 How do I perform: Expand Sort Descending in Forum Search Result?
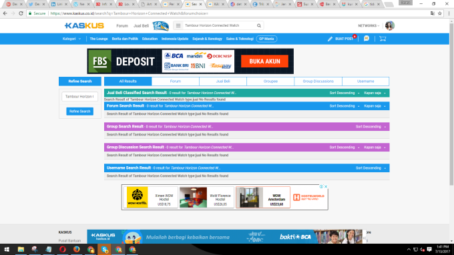pyautogui.click(x=345, y=106)
